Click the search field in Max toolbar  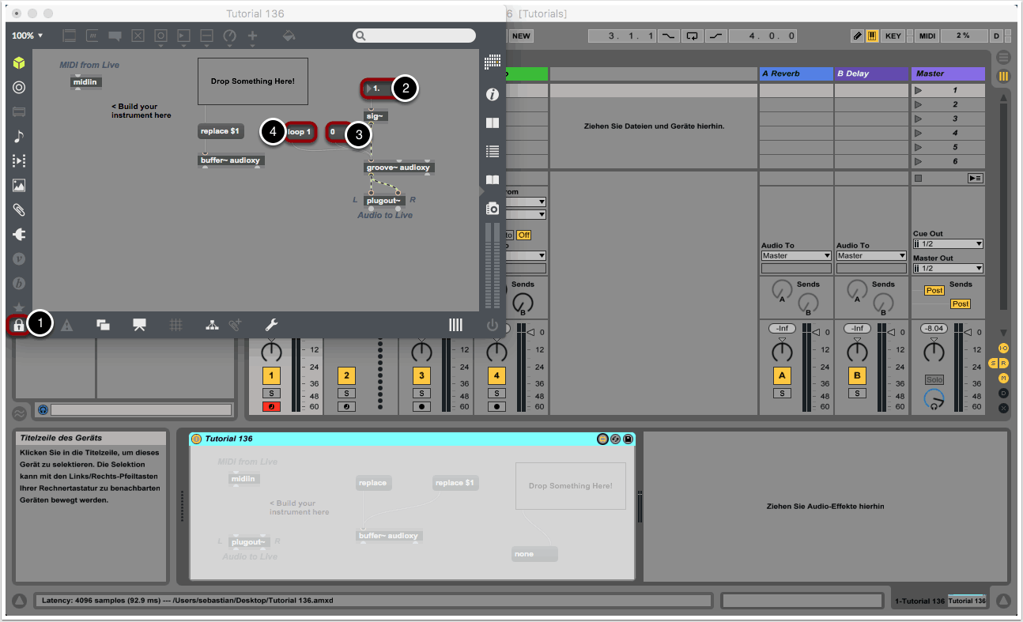point(415,36)
